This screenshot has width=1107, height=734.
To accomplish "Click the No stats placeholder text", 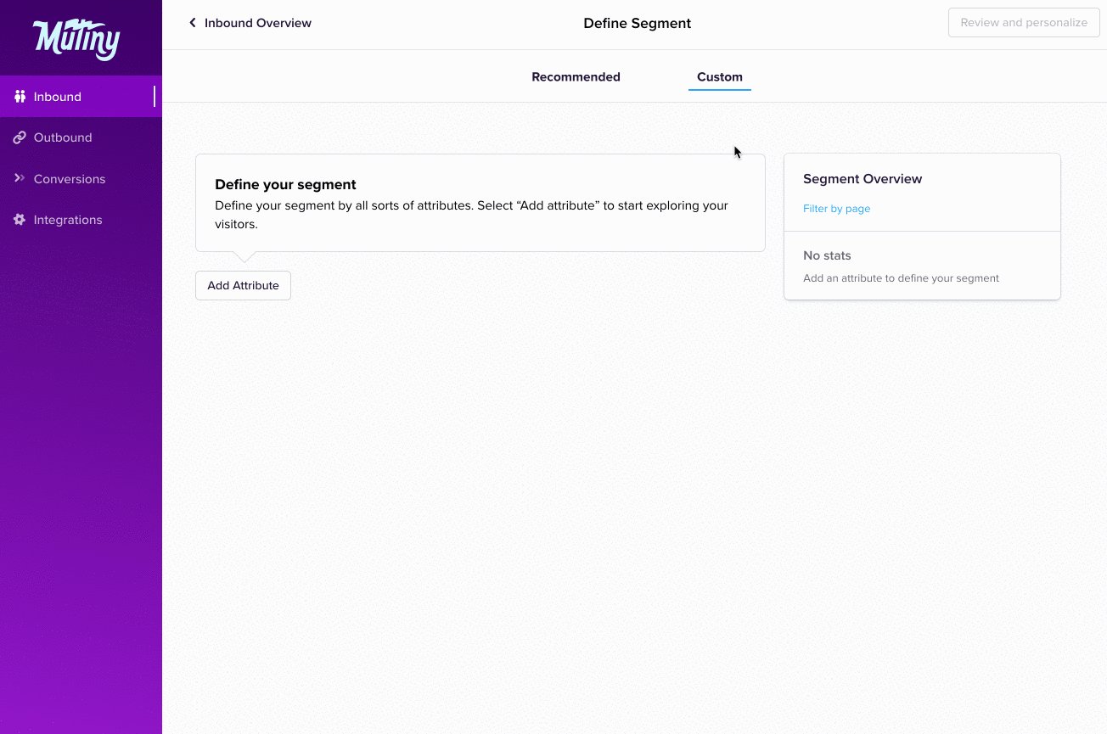I will pos(827,255).
